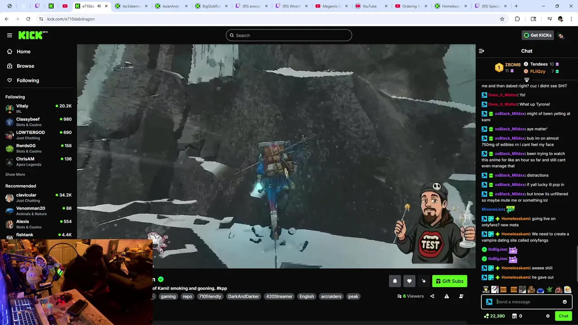Open user profile avatar menu

point(561,36)
